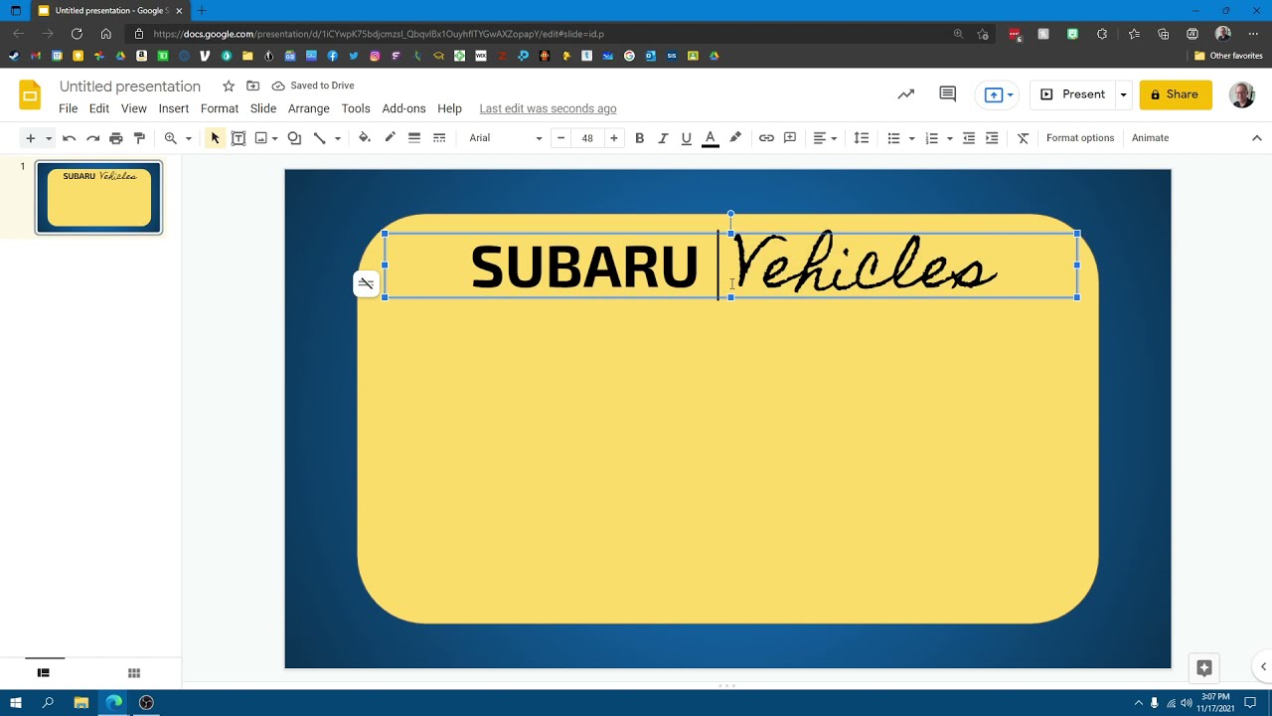Decrease font size with minus button
Image resolution: width=1272 pixels, height=716 pixels.
[x=561, y=138]
